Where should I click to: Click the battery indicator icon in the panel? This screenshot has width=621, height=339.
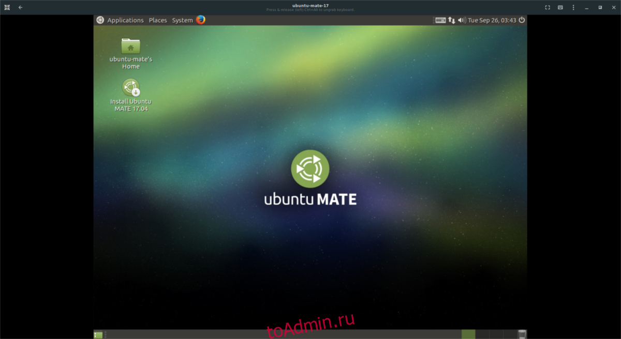440,20
